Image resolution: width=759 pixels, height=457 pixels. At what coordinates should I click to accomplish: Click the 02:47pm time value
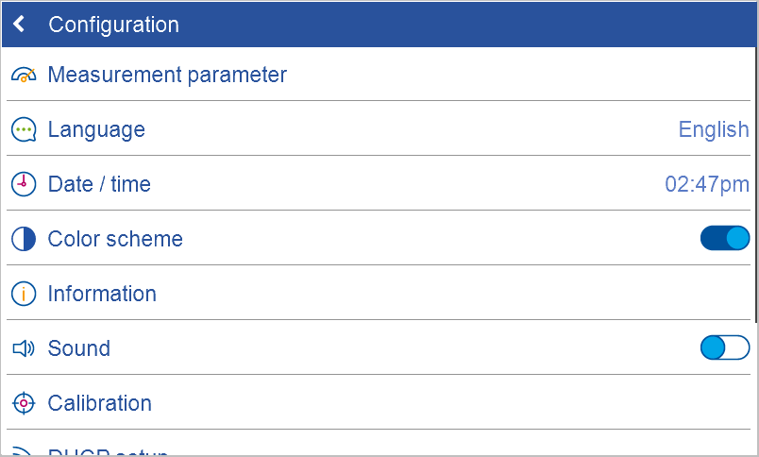pyautogui.click(x=706, y=184)
